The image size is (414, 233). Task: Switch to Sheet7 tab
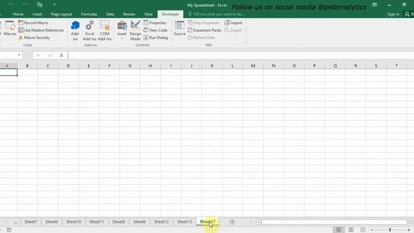[30, 222]
